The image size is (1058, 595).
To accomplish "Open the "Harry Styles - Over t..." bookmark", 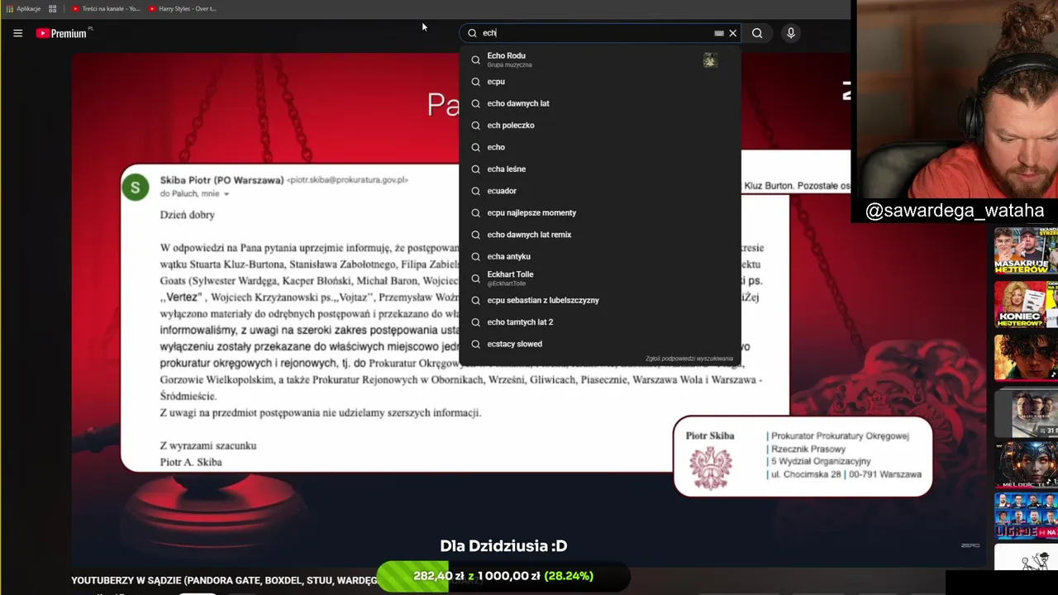I will 183,9.
